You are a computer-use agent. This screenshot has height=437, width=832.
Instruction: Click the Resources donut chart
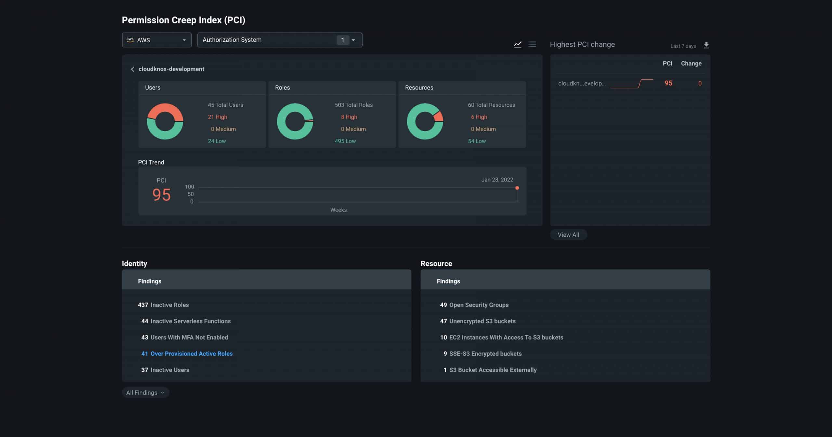tap(425, 121)
